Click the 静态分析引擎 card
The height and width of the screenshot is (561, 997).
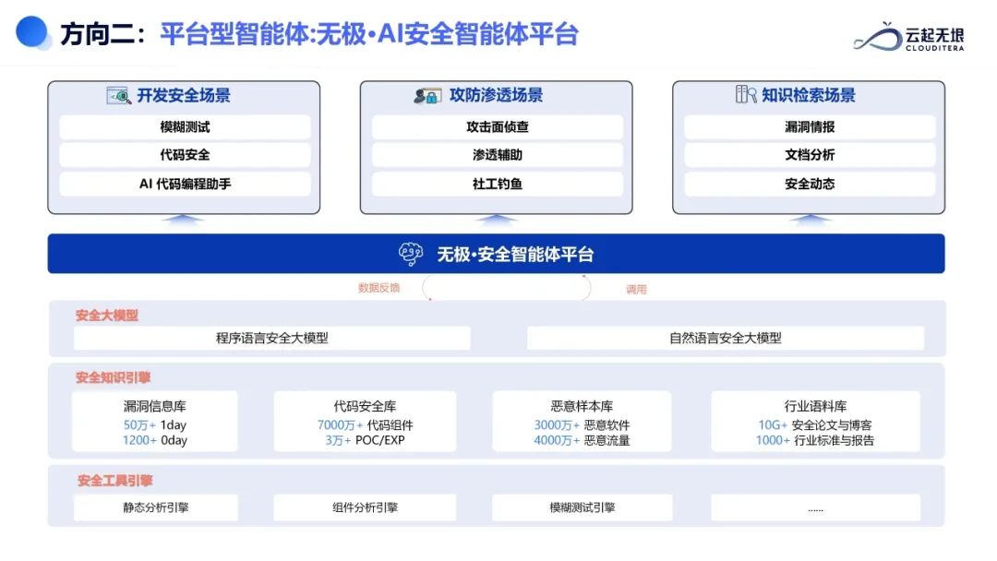(x=154, y=507)
